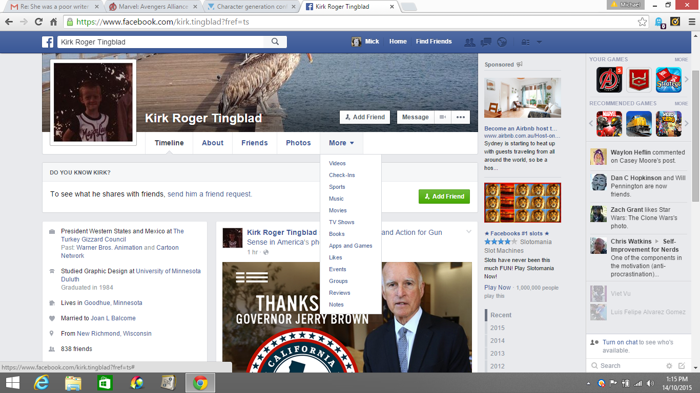The image size is (700, 393).
Task: Show next games with the Your Games arrow
Action: [687, 80]
